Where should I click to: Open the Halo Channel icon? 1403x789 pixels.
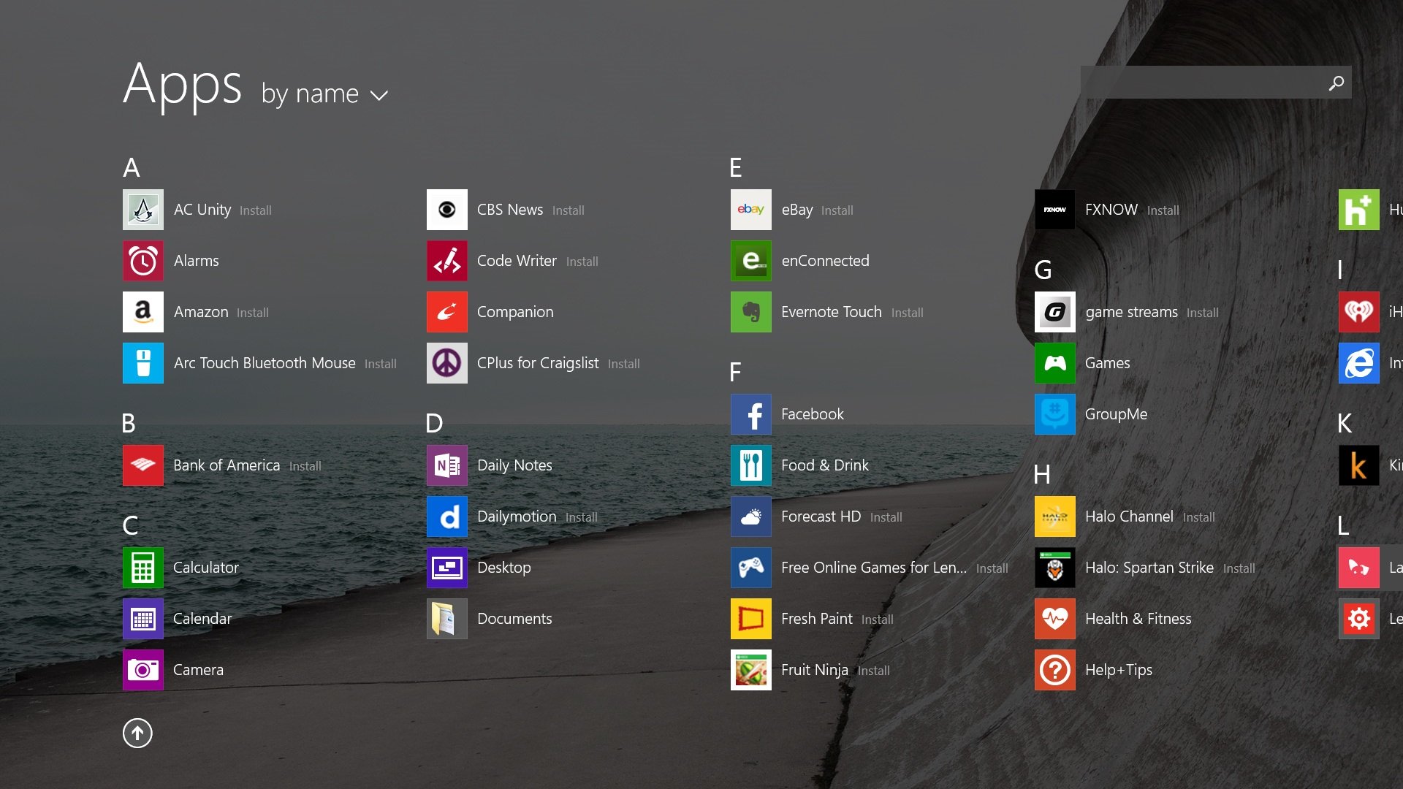[x=1055, y=517]
